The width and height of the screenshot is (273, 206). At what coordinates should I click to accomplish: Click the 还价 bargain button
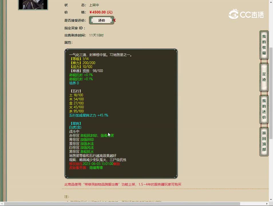pyautogui.click(x=102, y=20)
